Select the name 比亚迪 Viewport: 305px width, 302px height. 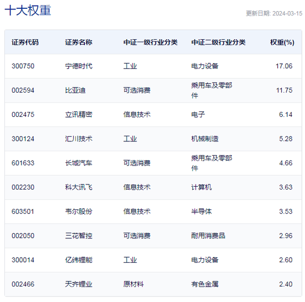coord(75,90)
